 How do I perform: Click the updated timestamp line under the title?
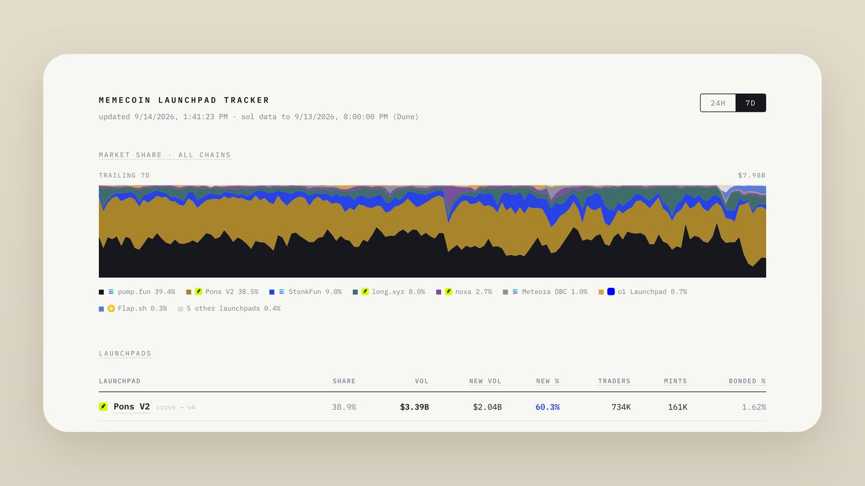(259, 117)
